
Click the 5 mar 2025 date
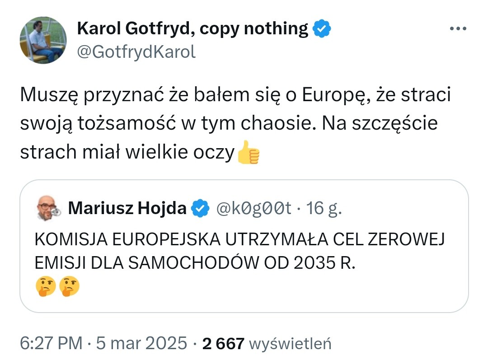[x=141, y=343]
